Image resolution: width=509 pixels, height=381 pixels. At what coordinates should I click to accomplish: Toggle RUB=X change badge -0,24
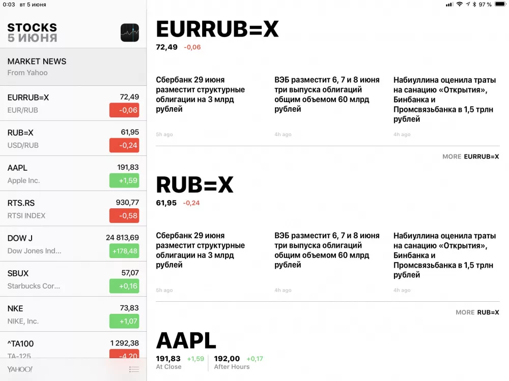point(124,145)
